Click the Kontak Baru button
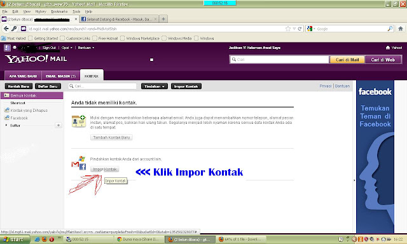 pos(18,86)
